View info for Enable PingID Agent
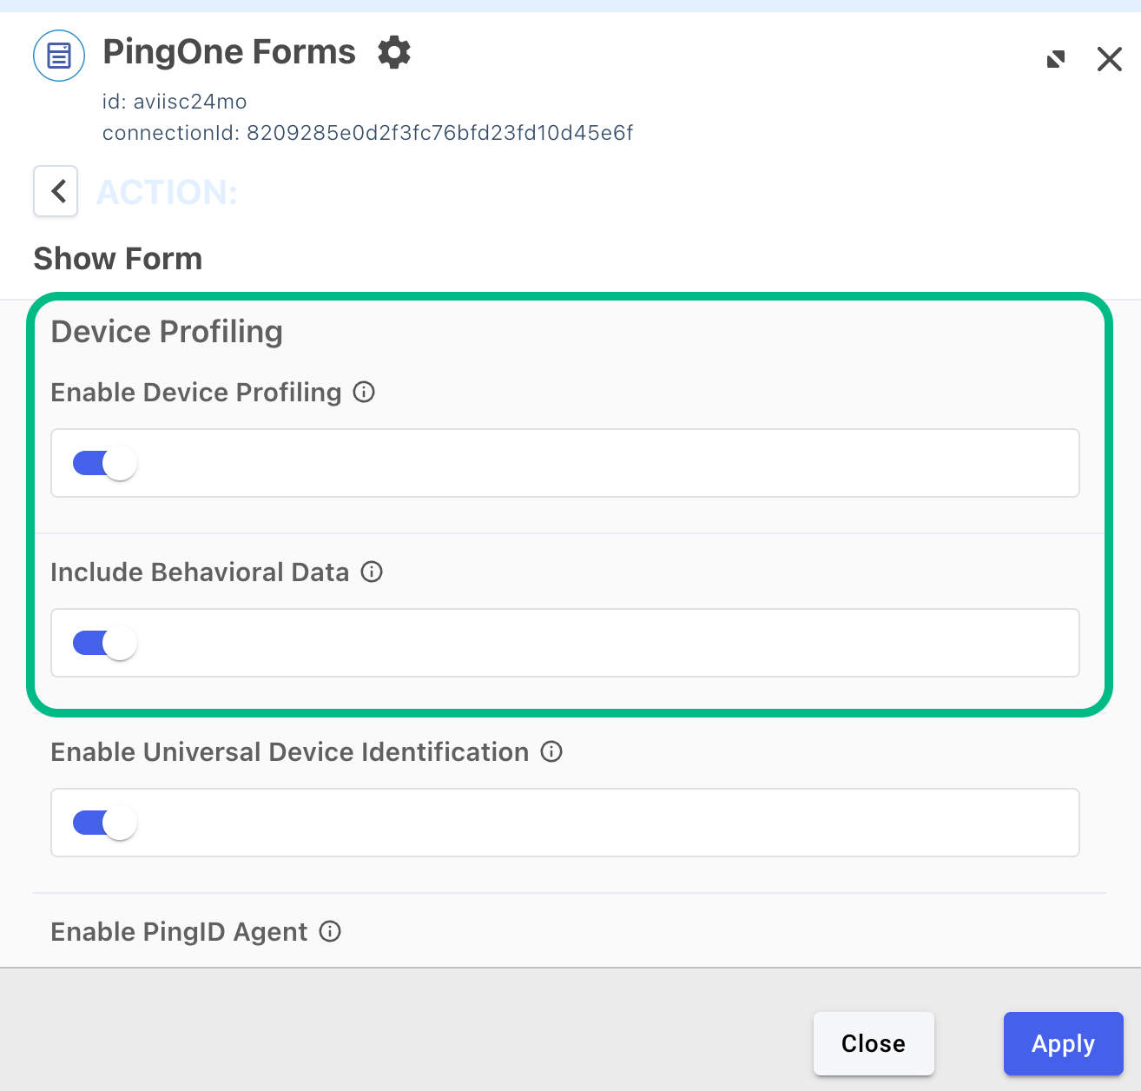 point(329,931)
